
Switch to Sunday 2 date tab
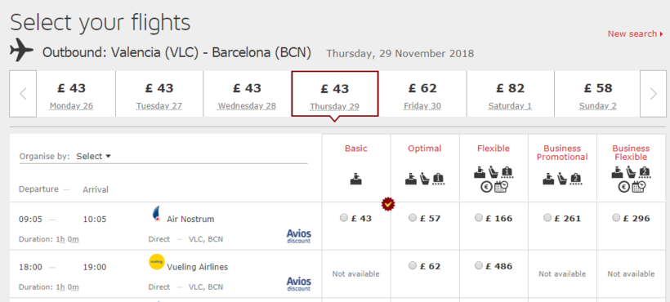pos(597,94)
